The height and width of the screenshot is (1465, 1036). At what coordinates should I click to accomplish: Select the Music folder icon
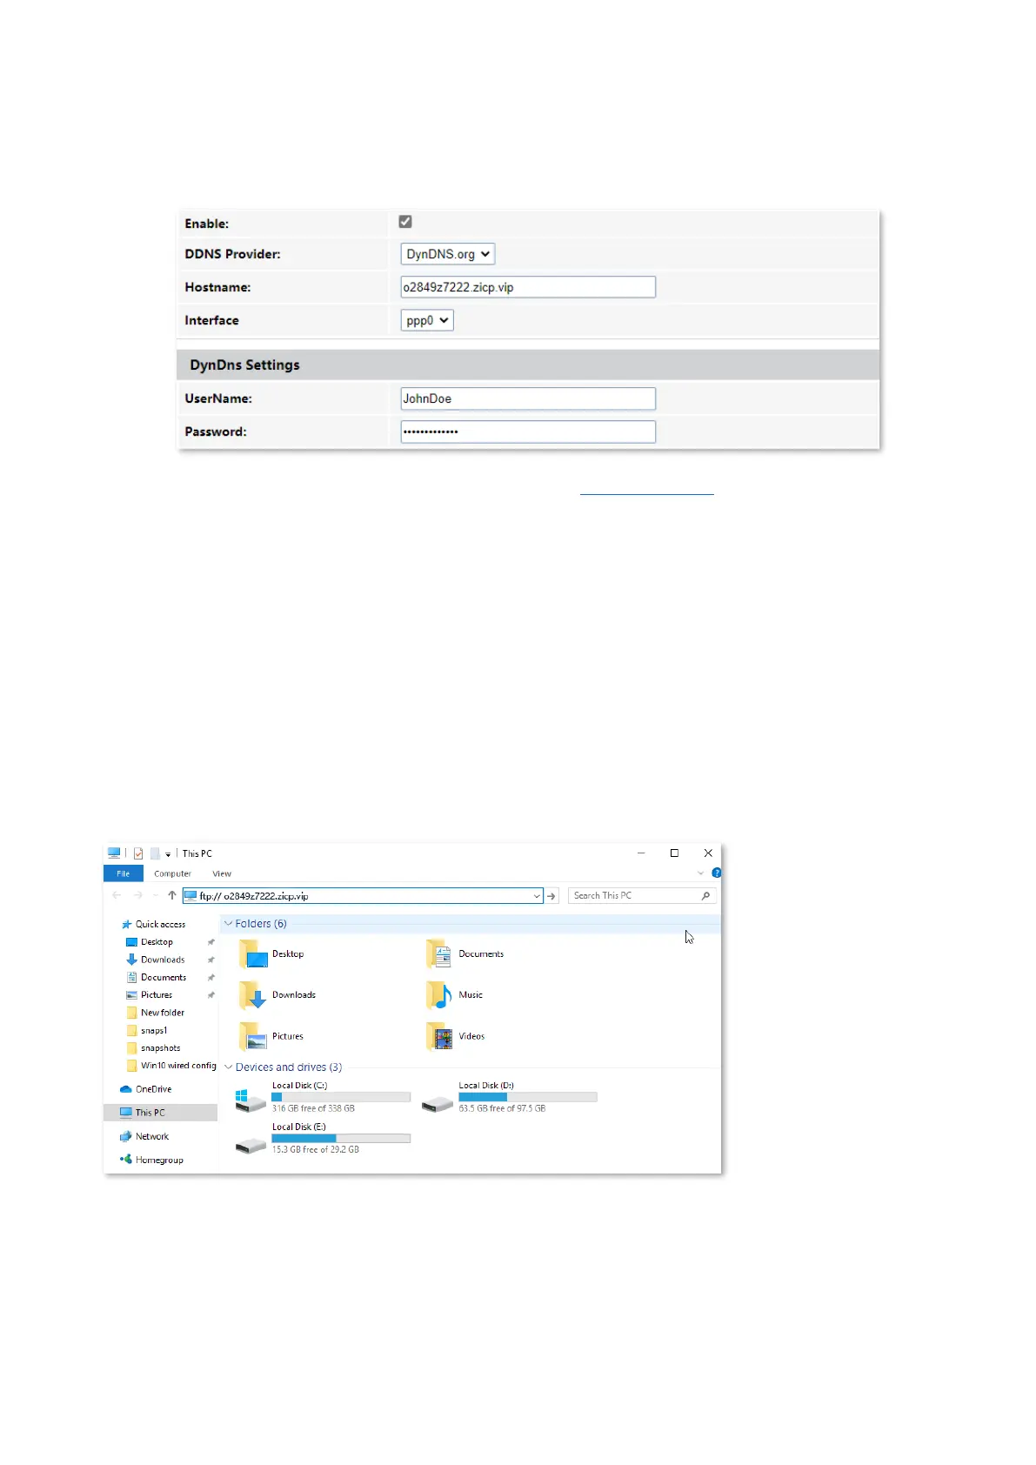(439, 995)
